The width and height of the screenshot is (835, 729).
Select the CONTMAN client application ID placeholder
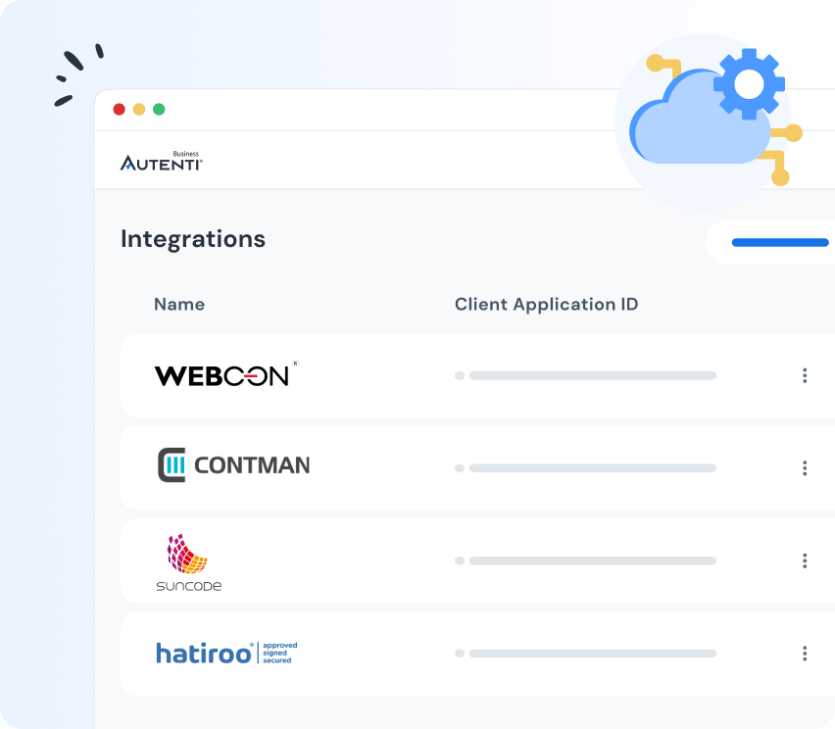pyautogui.click(x=585, y=468)
